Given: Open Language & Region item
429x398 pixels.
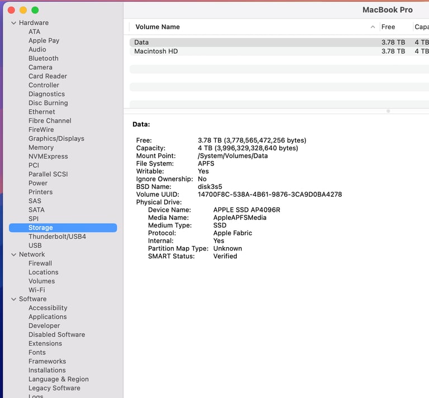Looking at the screenshot, I should [59, 379].
